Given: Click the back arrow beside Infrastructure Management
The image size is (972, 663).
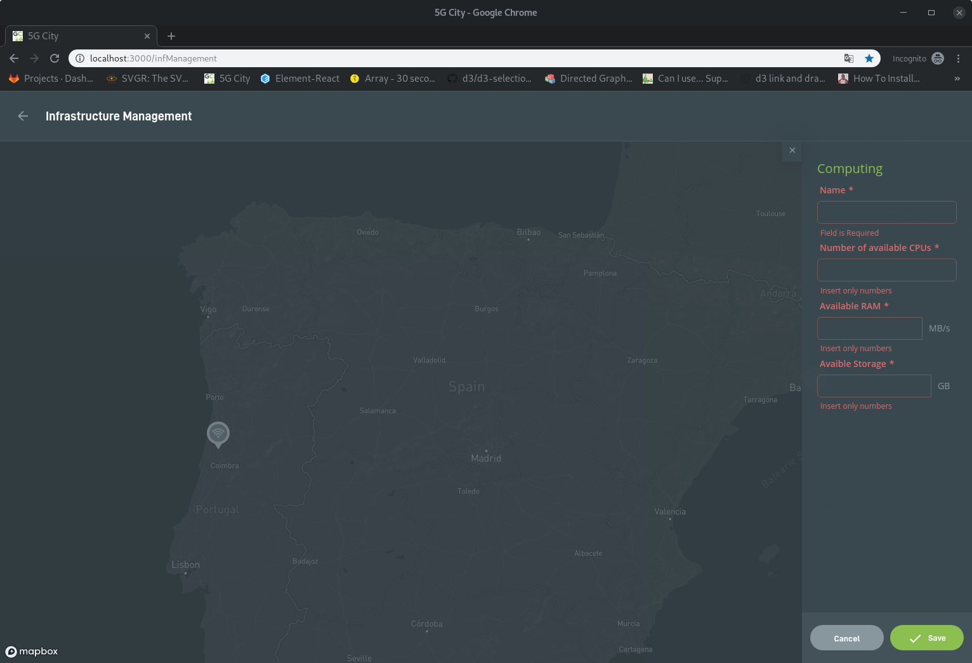Looking at the screenshot, I should pos(22,116).
